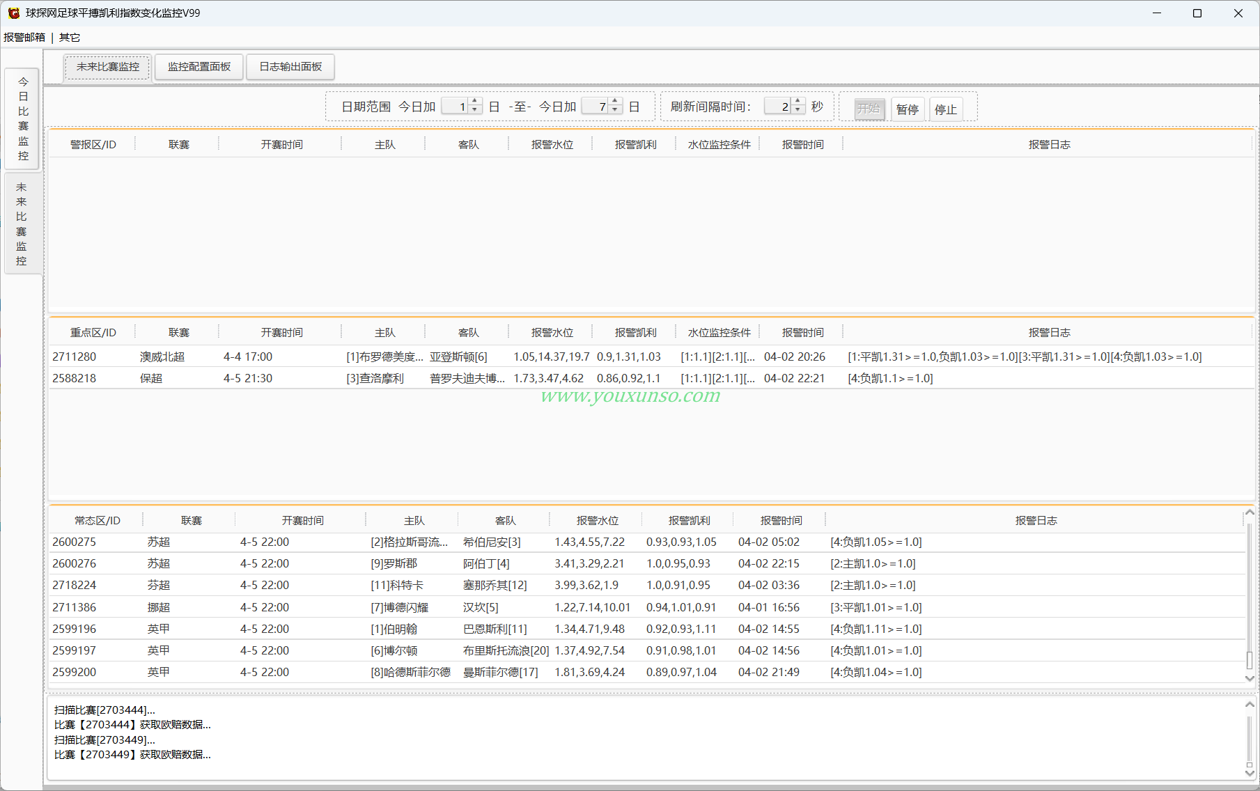Click 报警日志 header in alarm zone table
1260x791 pixels.
click(1049, 144)
